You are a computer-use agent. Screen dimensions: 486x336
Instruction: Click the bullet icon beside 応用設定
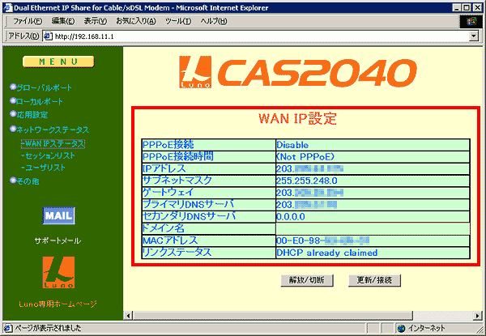click(13, 113)
